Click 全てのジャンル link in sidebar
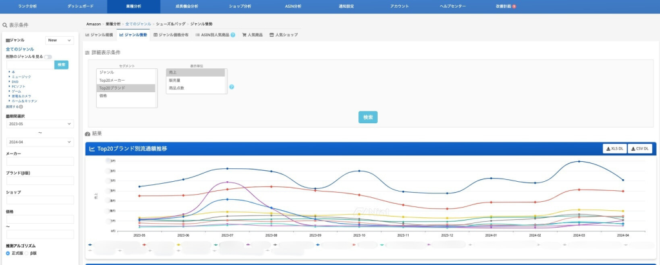Viewport: 660px width, 265px height. pyautogui.click(x=19, y=49)
